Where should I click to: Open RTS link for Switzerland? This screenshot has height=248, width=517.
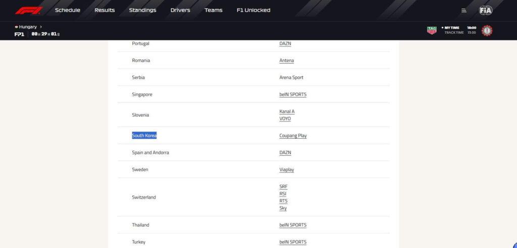coord(284,201)
